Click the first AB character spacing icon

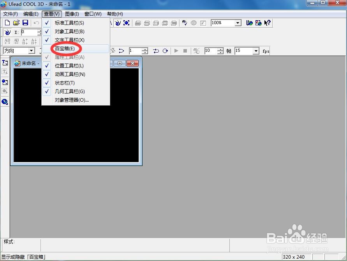(x=7, y=41)
